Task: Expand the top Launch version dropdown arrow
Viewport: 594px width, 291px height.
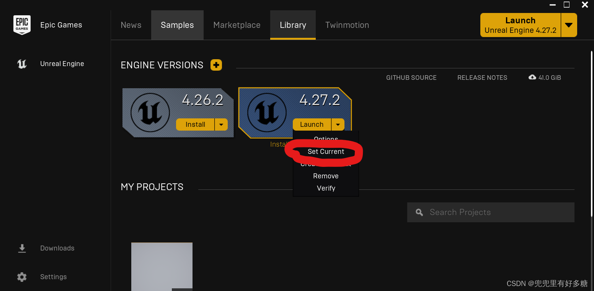Action: (x=569, y=25)
